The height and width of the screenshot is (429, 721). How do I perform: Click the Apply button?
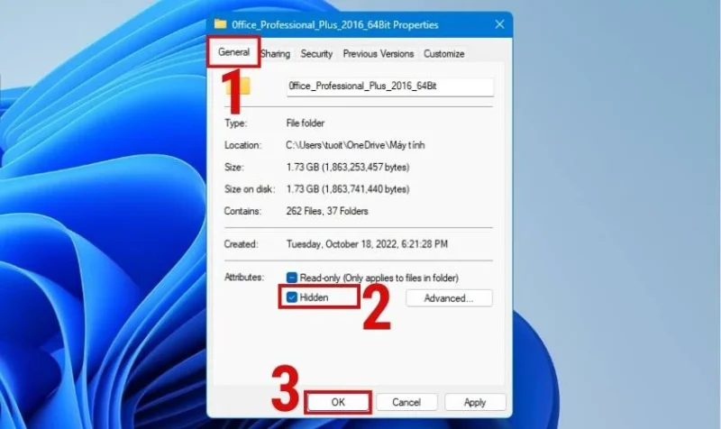(475, 402)
